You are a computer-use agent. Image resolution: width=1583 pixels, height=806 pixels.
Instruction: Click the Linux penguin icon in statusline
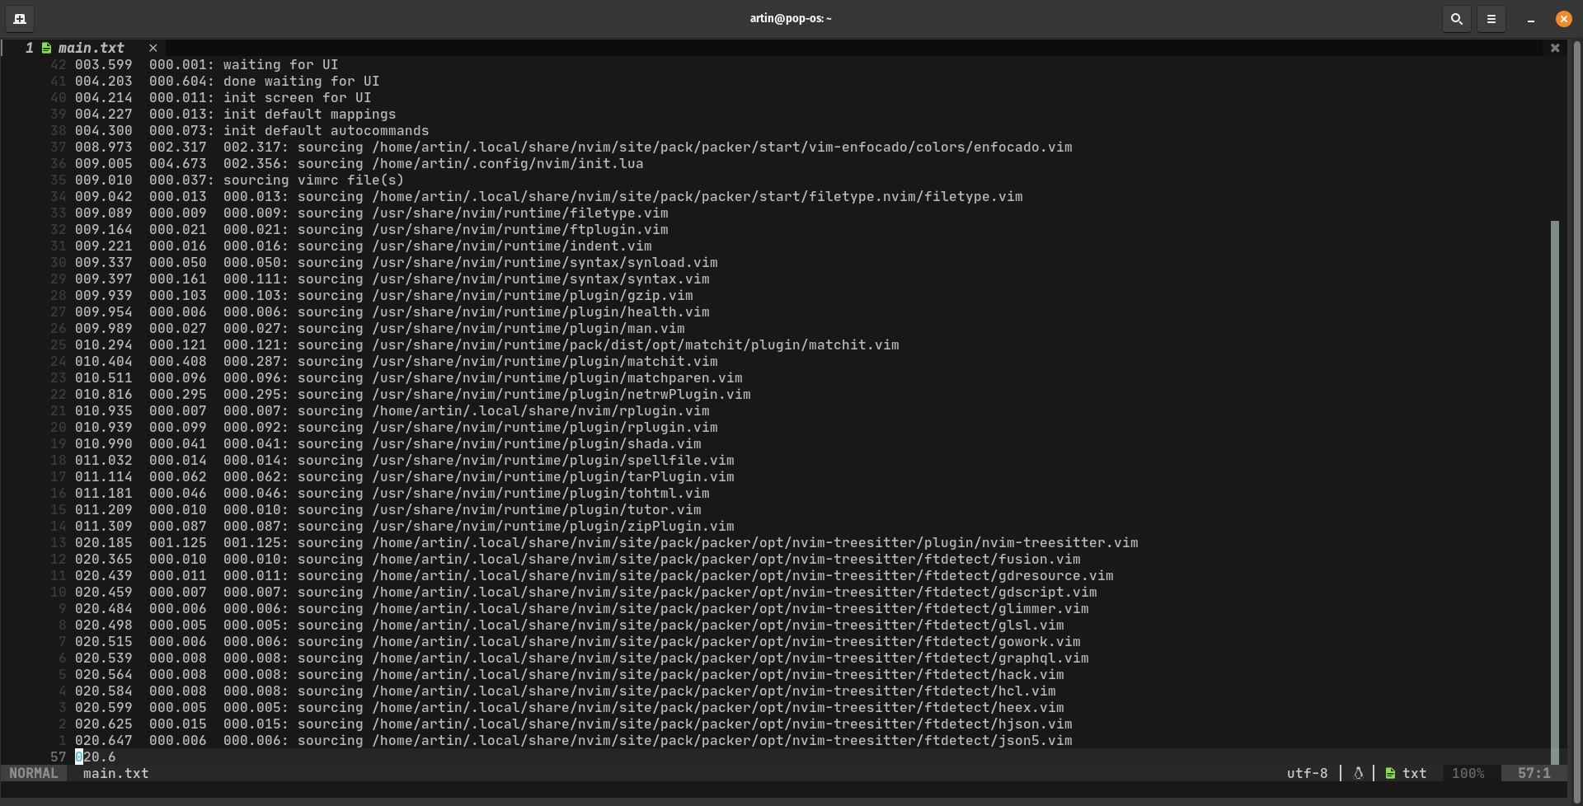(1358, 773)
